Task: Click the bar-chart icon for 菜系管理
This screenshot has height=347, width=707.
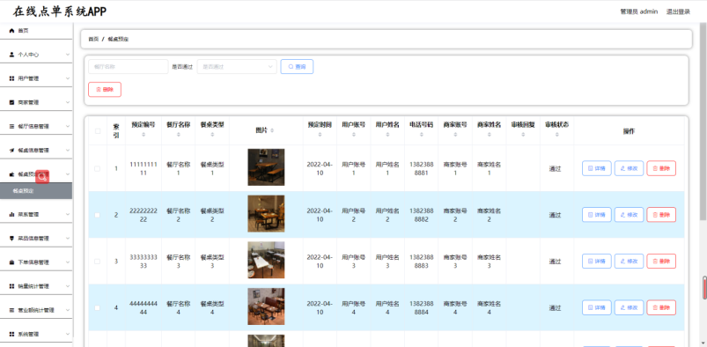Action: pos(11,215)
